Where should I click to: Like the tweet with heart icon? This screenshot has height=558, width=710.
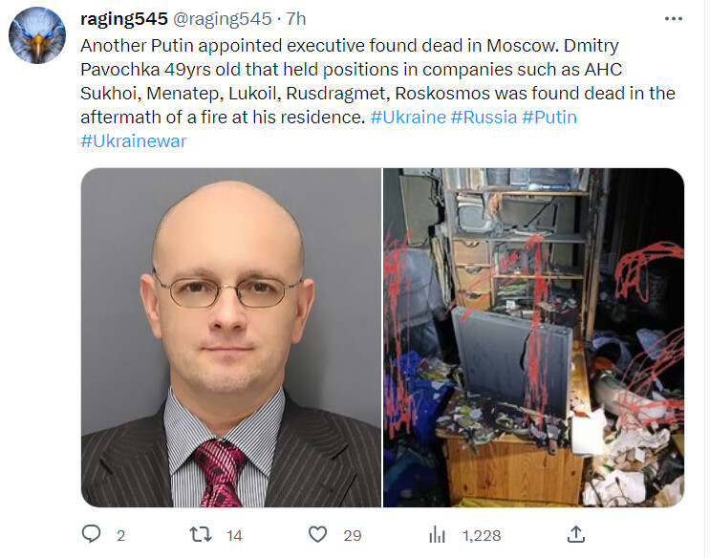click(x=317, y=534)
